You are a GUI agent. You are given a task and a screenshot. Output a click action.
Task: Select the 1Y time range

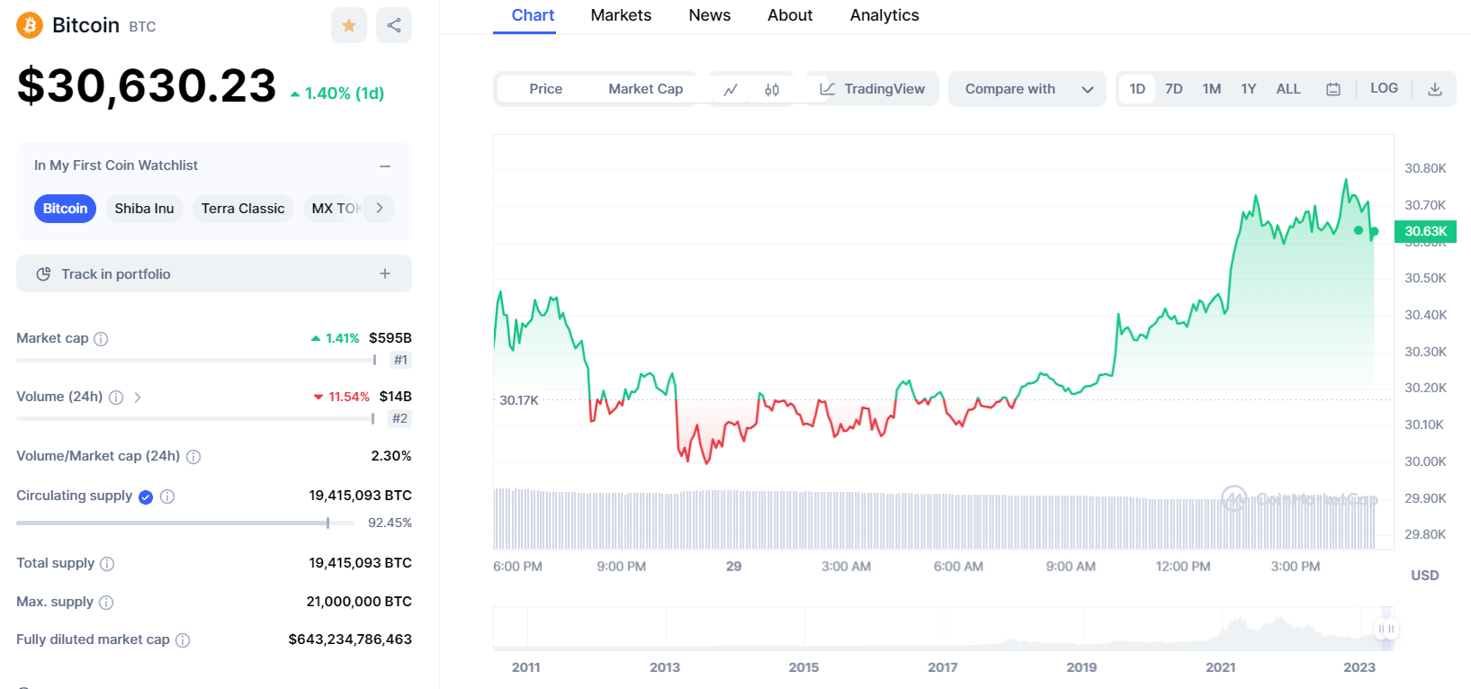point(1249,89)
